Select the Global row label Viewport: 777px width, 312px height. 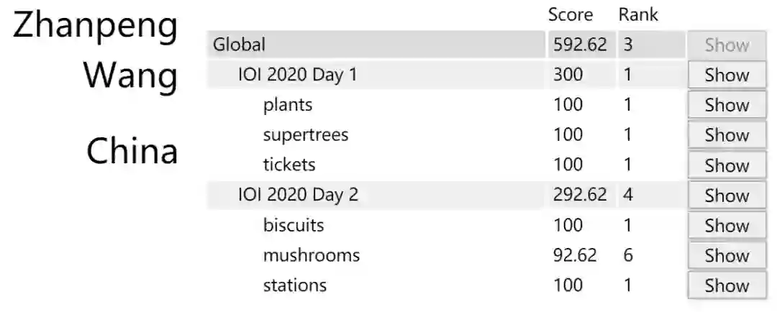tap(240, 45)
